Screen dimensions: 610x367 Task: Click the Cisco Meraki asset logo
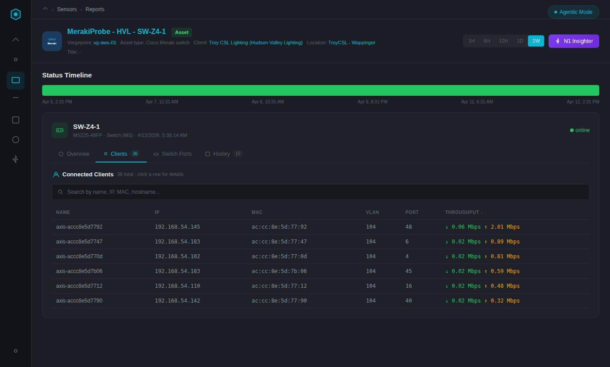(x=52, y=41)
